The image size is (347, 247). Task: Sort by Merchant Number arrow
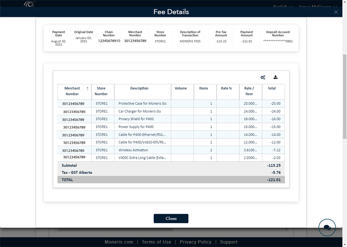pyautogui.click(x=87, y=88)
